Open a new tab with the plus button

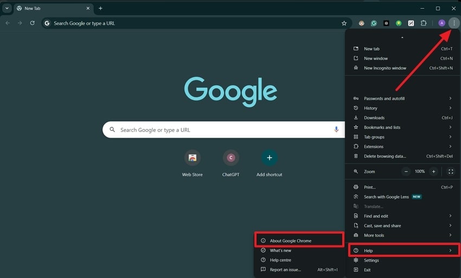tap(100, 8)
